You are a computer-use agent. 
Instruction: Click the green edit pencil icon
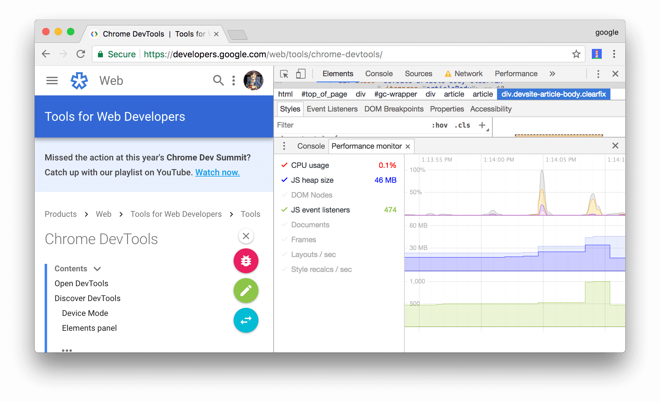point(246,291)
